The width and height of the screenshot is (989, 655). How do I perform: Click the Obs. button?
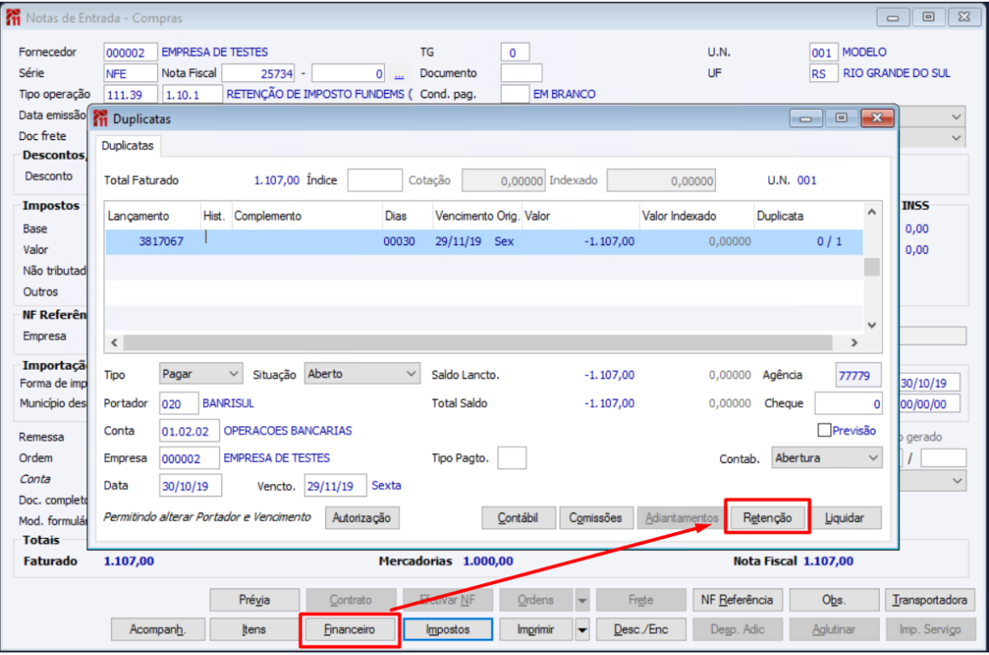pos(833,600)
